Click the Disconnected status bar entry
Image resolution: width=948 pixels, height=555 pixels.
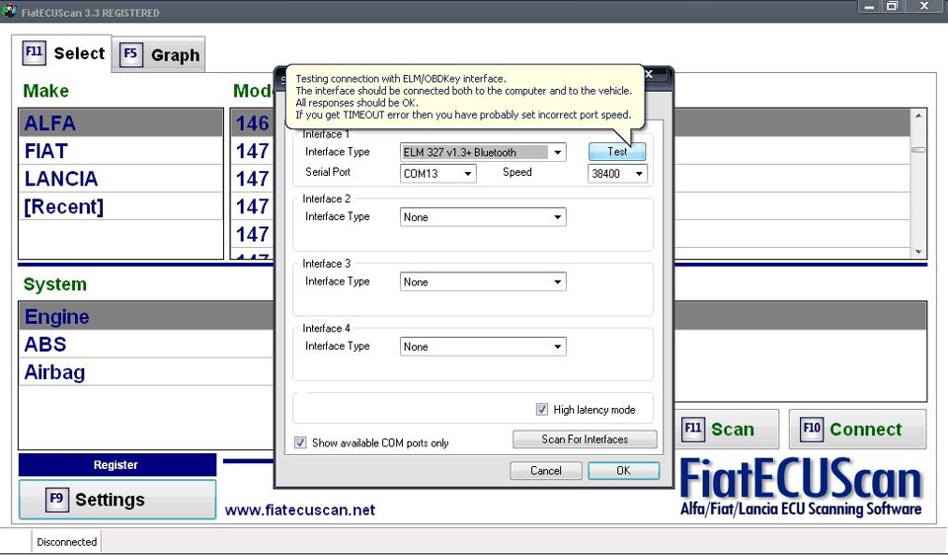(x=66, y=542)
